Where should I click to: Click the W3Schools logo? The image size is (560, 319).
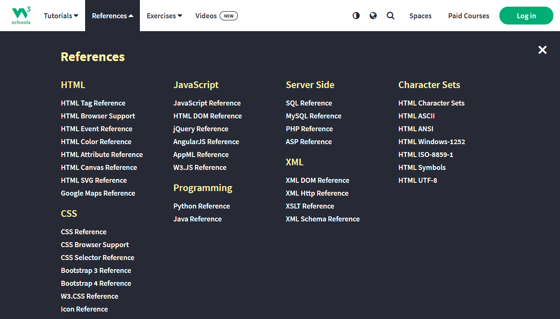click(x=21, y=16)
